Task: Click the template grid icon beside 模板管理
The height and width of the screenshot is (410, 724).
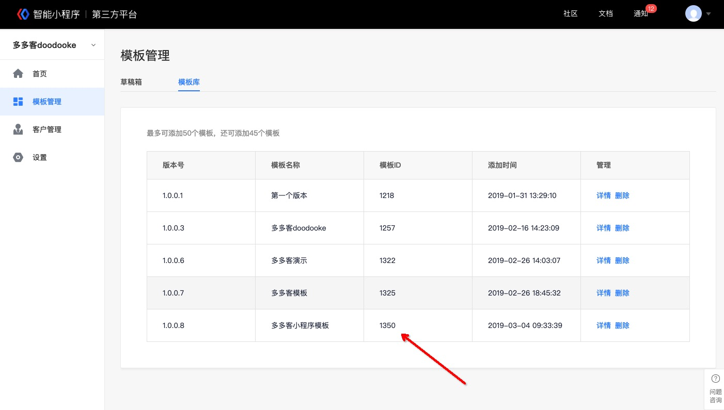Action: point(18,102)
